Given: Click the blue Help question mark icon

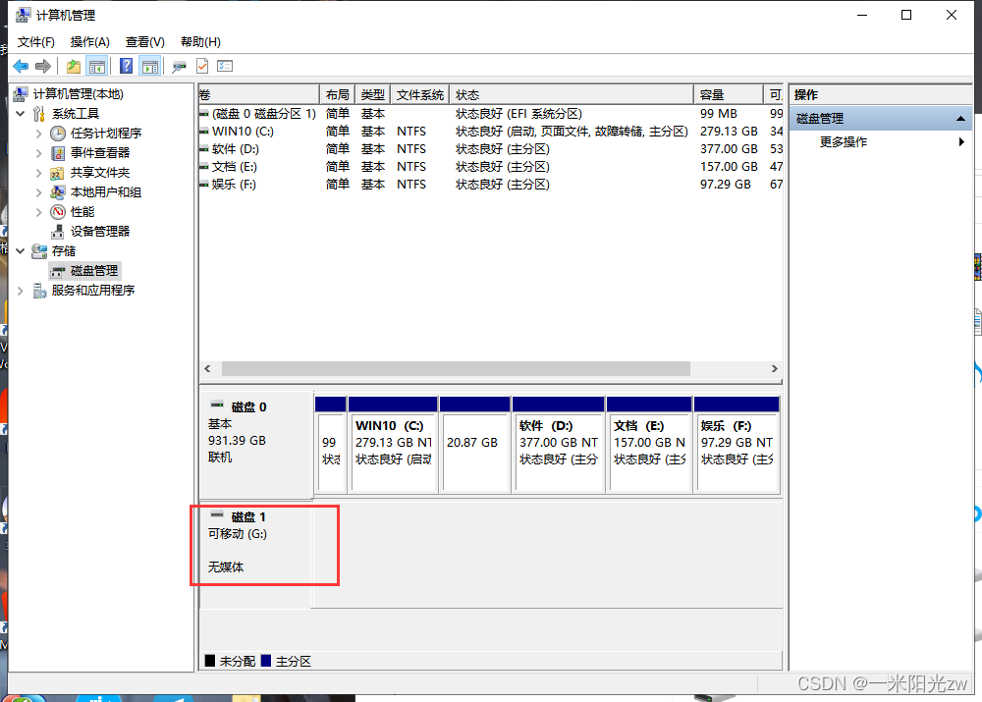Looking at the screenshot, I should pyautogui.click(x=126, y=66).
